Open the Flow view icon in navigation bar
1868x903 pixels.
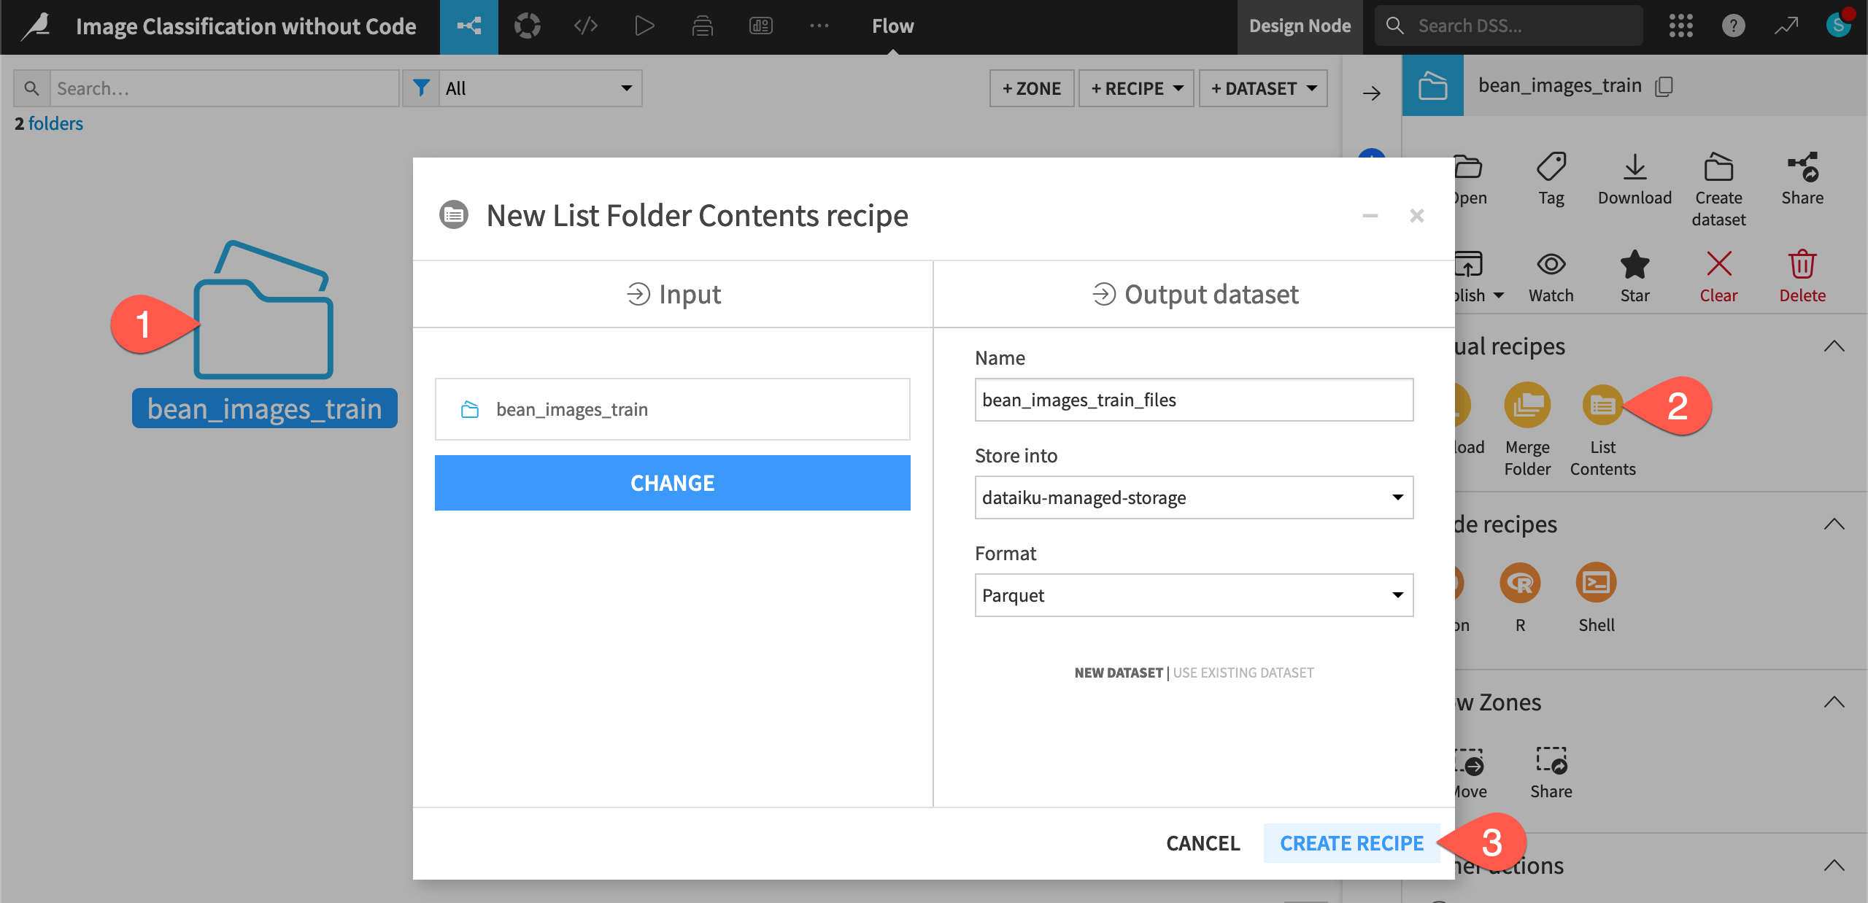pyautogui.click(x=469, y=26)
